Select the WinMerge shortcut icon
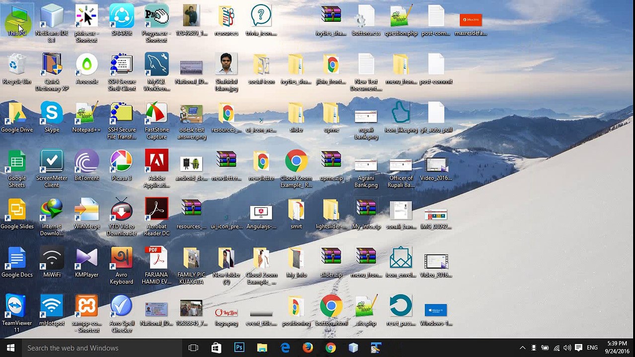 86,214
